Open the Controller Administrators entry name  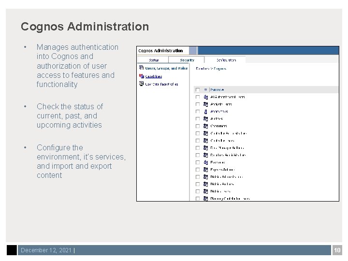228,133
